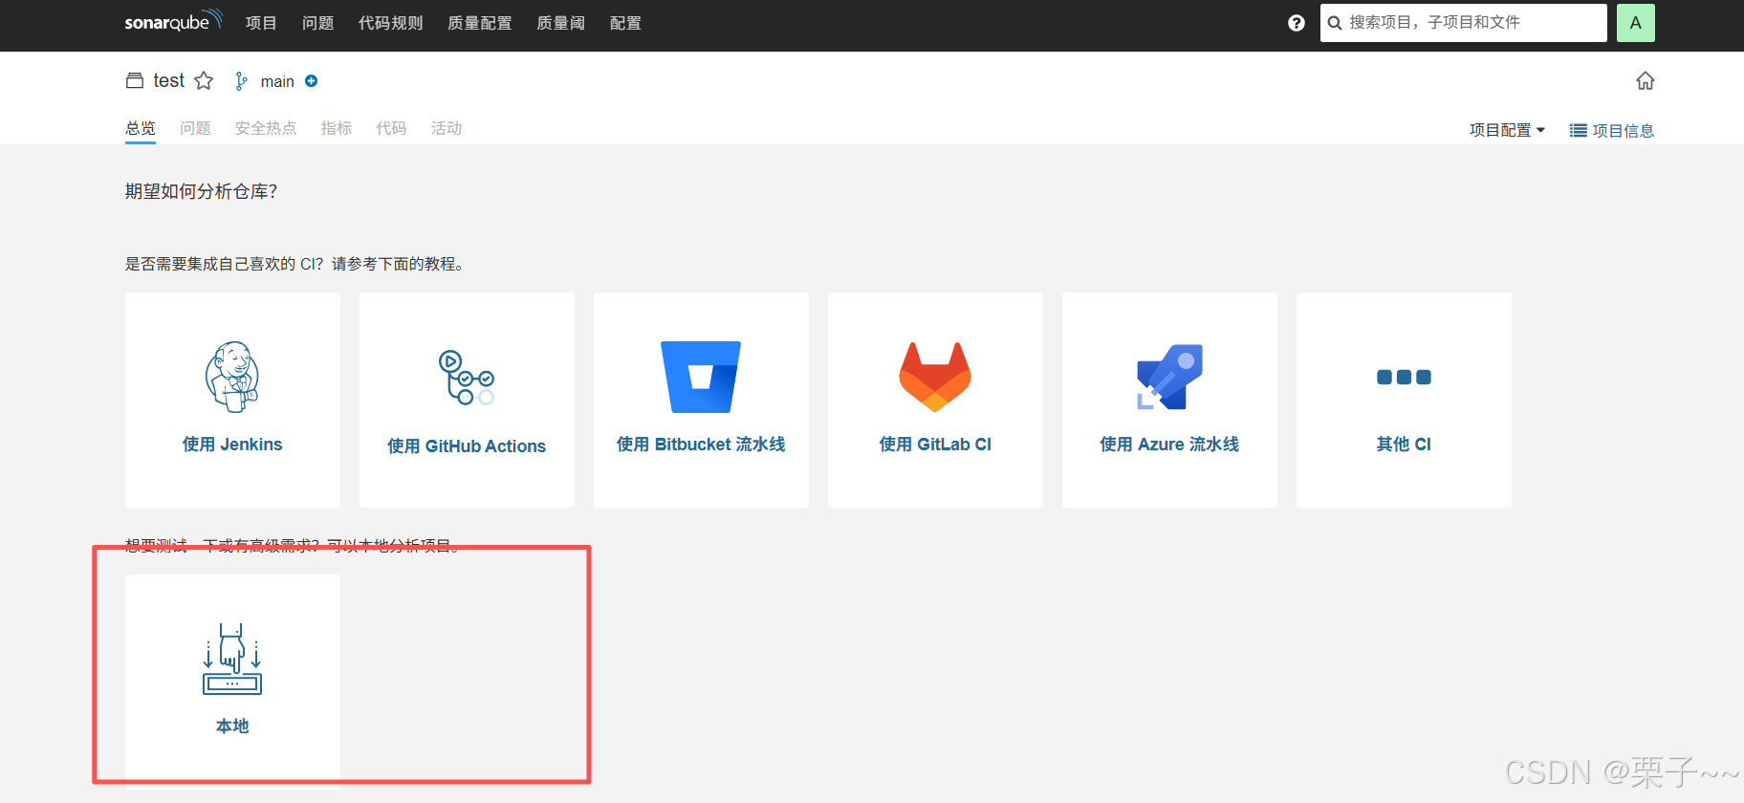Open 质量配置 in top navigation
Screen dimensions: 1744x803
(x=479, y=23)
